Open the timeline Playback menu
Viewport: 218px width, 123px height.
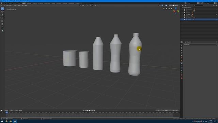pyautogui.click(x=6, y=110)
